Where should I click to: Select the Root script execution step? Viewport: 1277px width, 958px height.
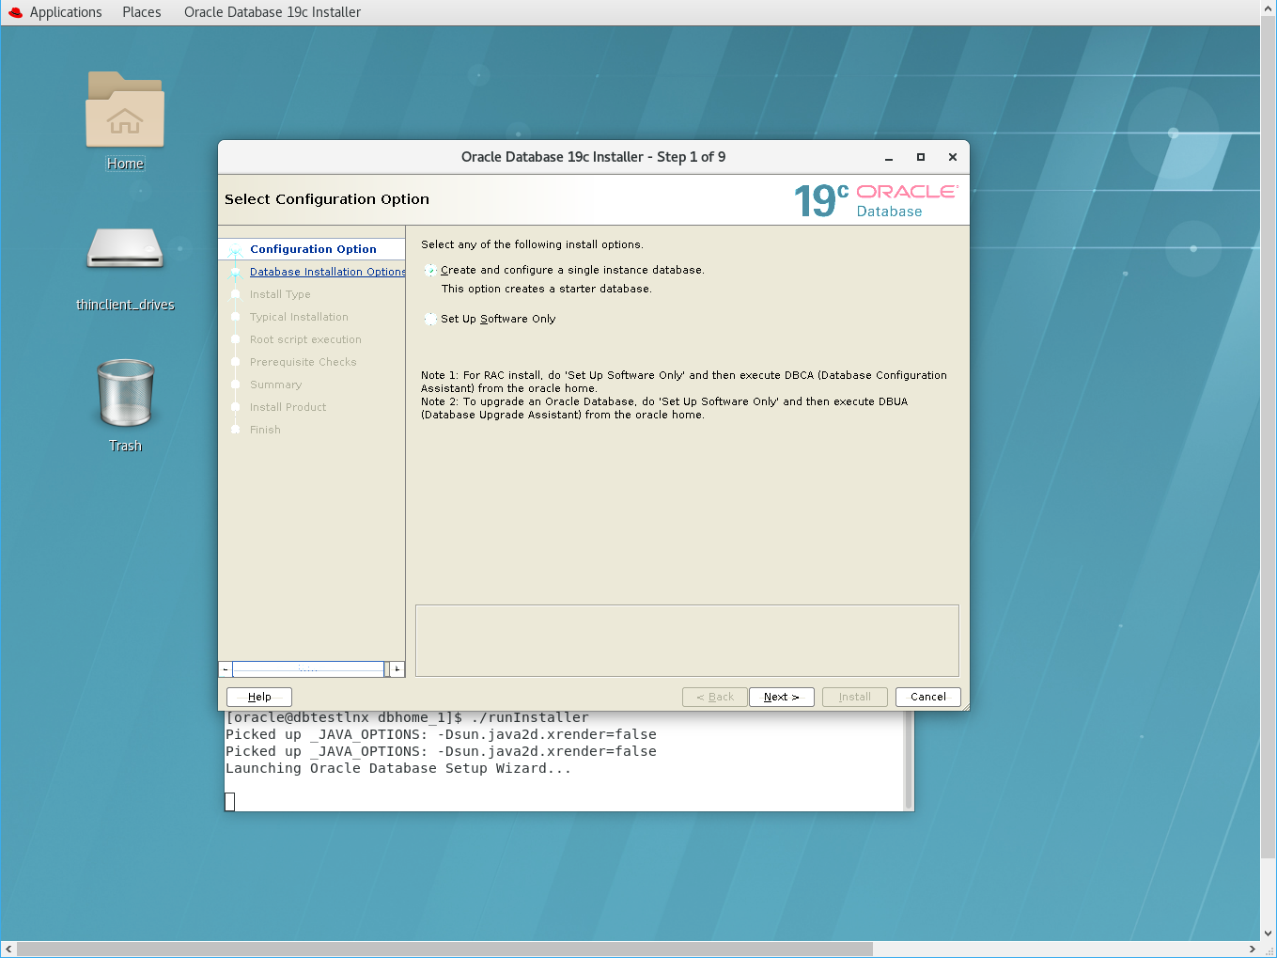click(305, 339)
